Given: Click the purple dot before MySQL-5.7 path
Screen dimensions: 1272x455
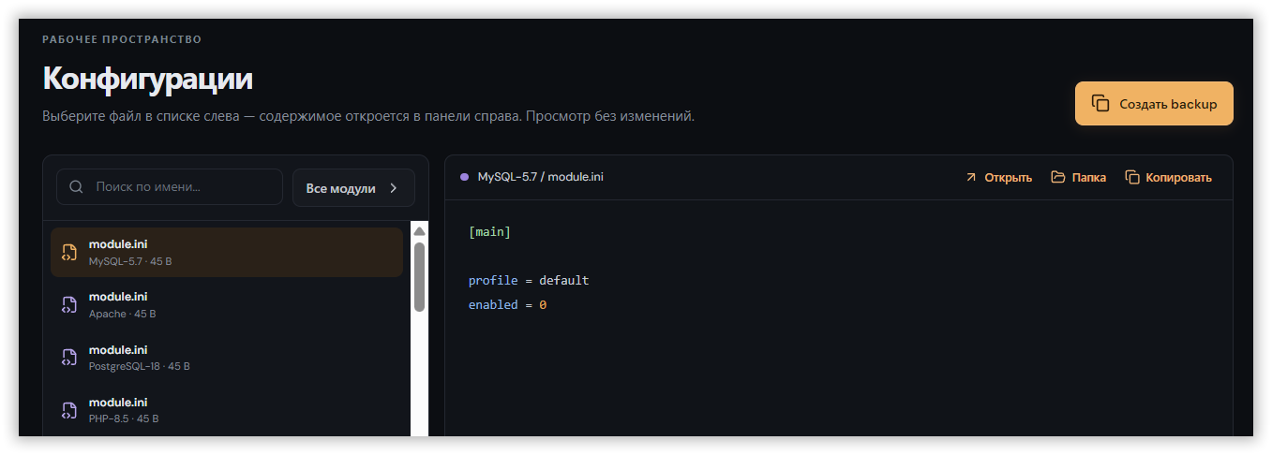Looking at the screenshot, I should (x=464, y=177).
